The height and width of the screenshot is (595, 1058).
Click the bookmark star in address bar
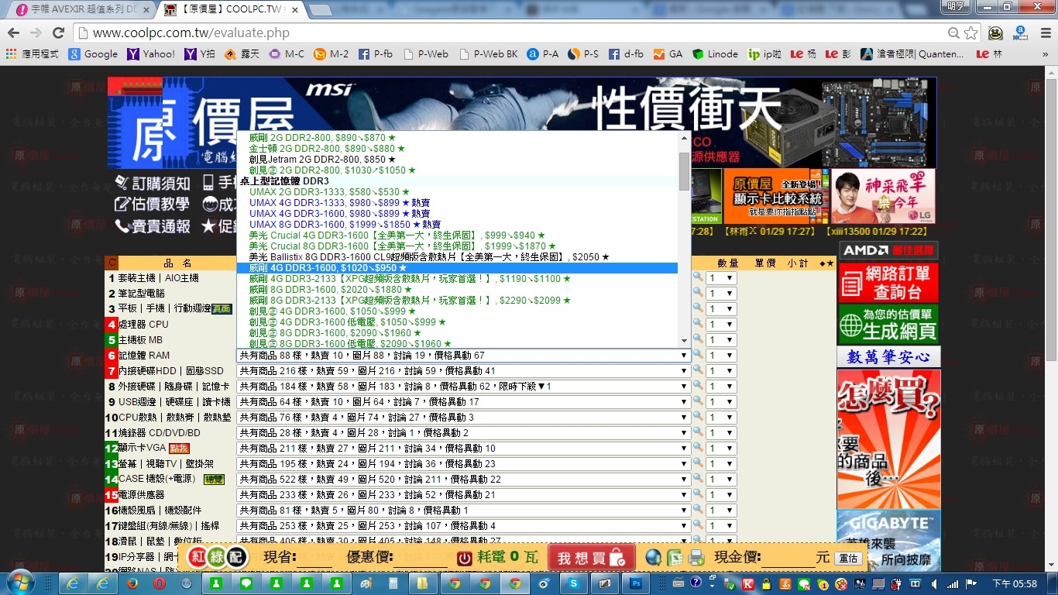pyautogui.click(x=971, y=33)
